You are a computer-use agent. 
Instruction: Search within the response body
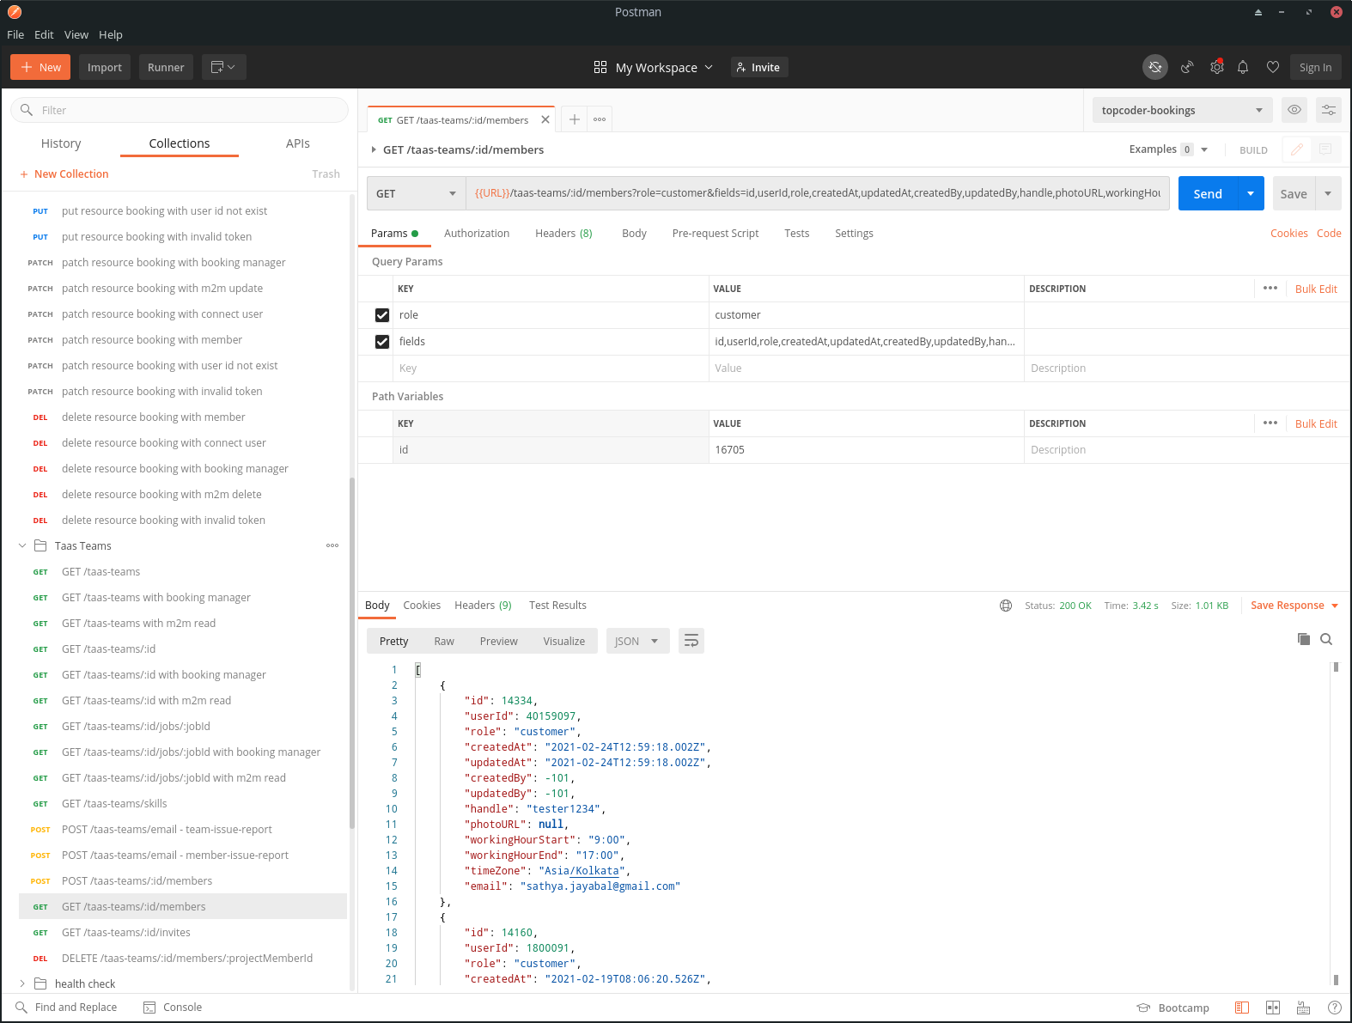click(1326, 639)
